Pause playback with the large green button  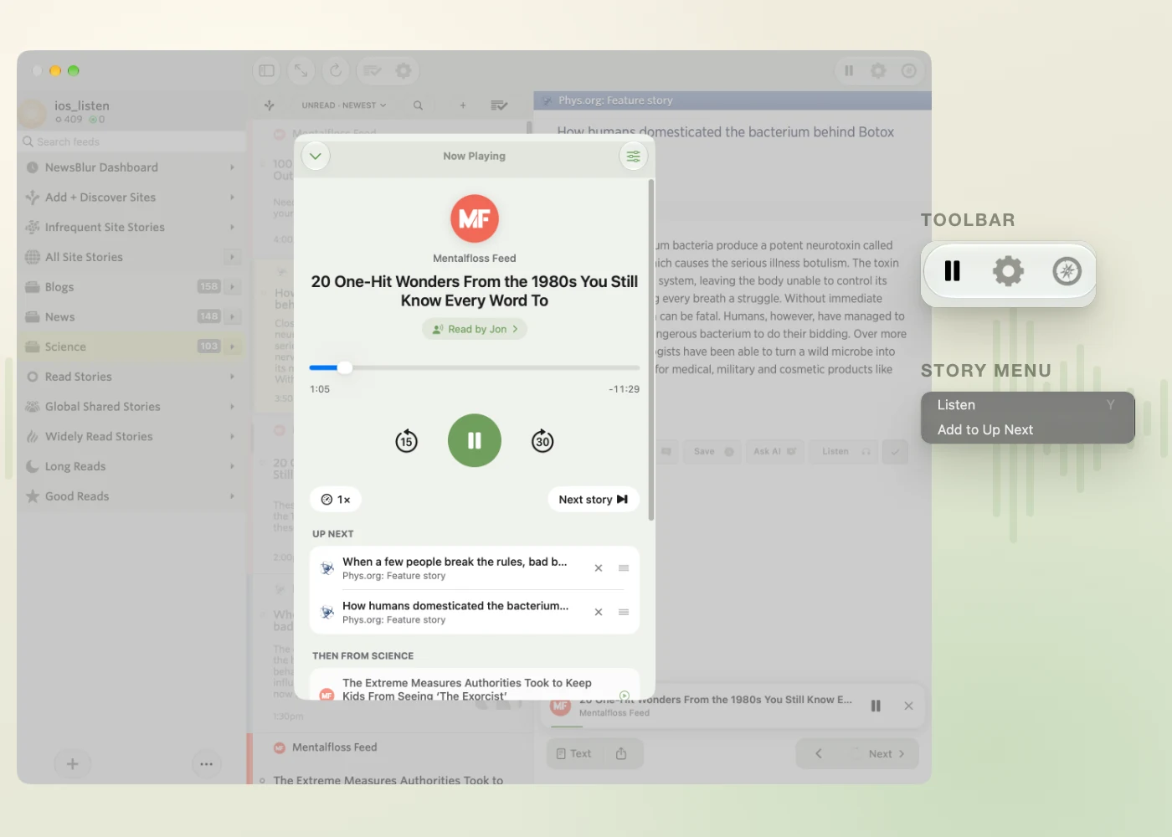[475, 440]
